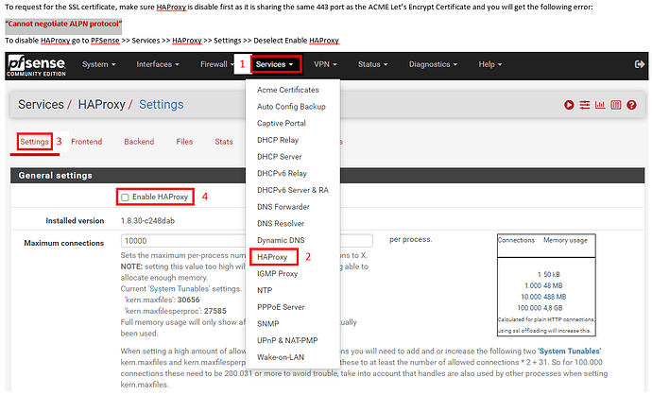This screenshot has height=395, width=652.
Task: Click the Settings breadcrumb link
Action: pyautogui.click(x=161, y=104)
